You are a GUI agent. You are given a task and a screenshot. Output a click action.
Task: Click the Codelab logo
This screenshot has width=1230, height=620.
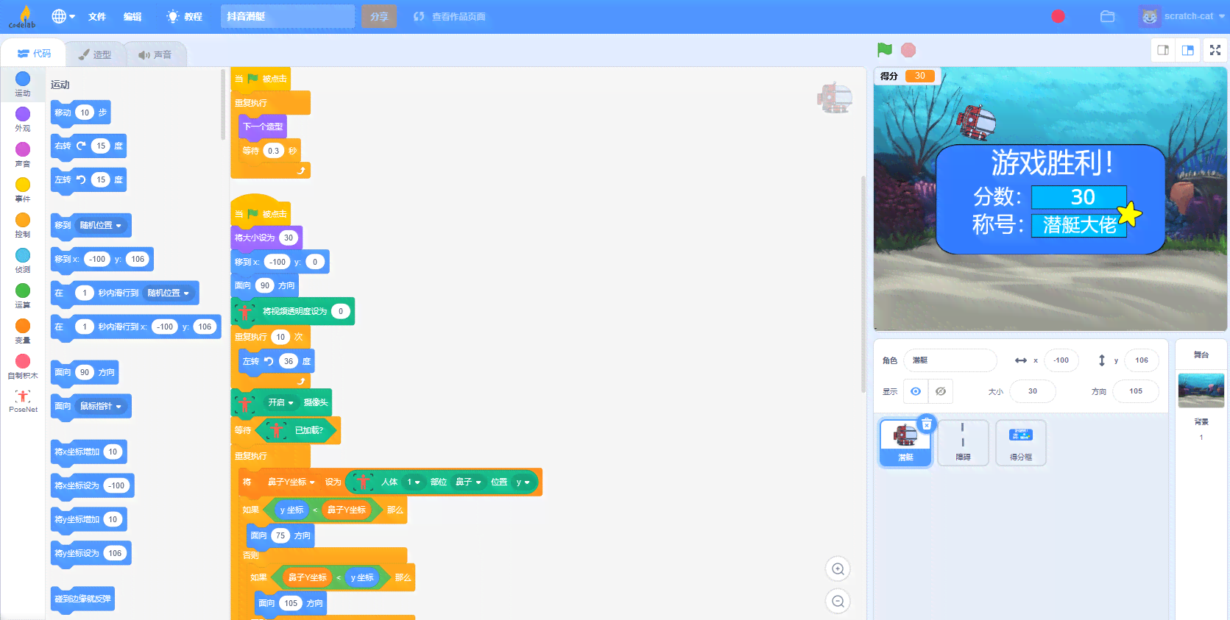pyautogui.click(x=22, y=16)
